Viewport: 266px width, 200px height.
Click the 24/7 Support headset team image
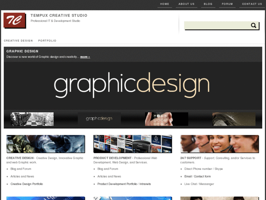click(x=220, y=144)
